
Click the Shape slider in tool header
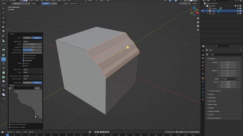50,3
